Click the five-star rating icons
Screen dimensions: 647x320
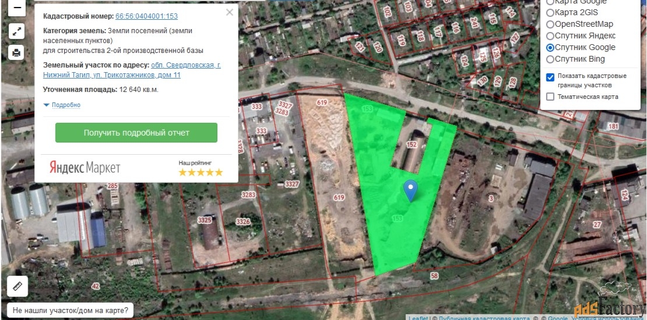click(201, 172)
